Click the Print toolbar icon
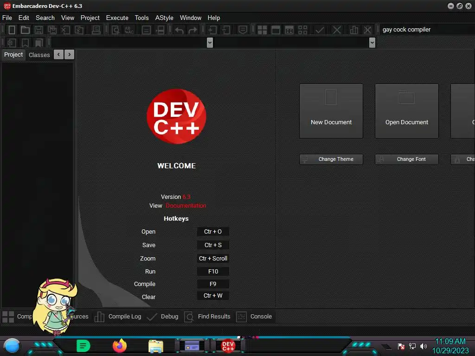 pyautogui.click(x=96, y=30)
